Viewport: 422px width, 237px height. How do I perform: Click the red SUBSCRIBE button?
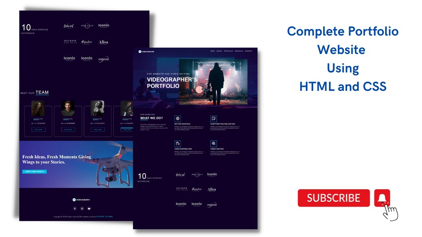click(334, 198)
